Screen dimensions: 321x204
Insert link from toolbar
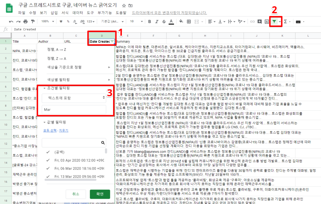click(x=252, y=22)
